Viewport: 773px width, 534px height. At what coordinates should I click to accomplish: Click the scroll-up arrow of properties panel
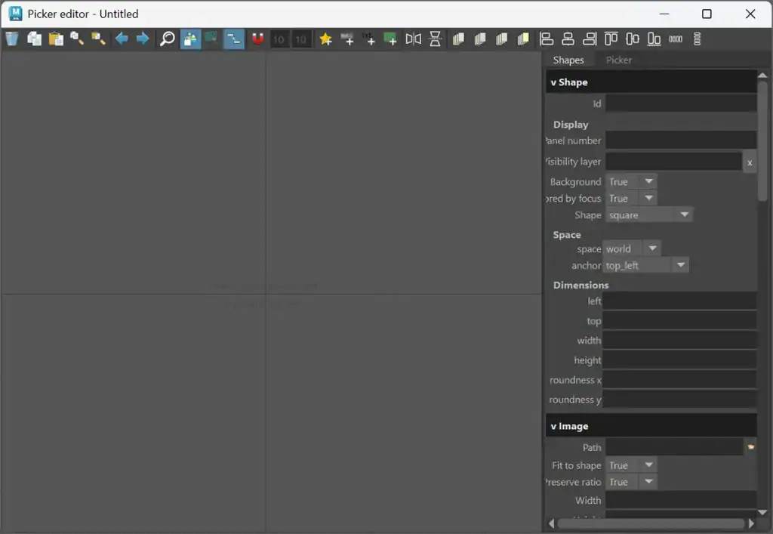click(762, 75)
